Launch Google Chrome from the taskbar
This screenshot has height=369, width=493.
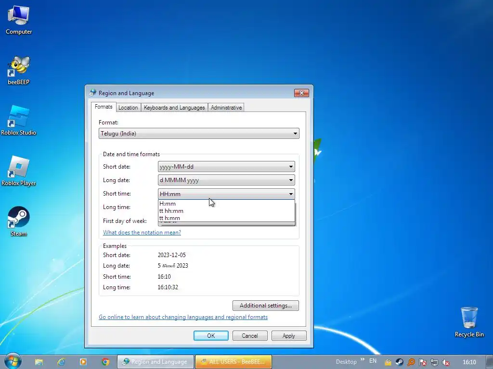[x=105, y=362]
